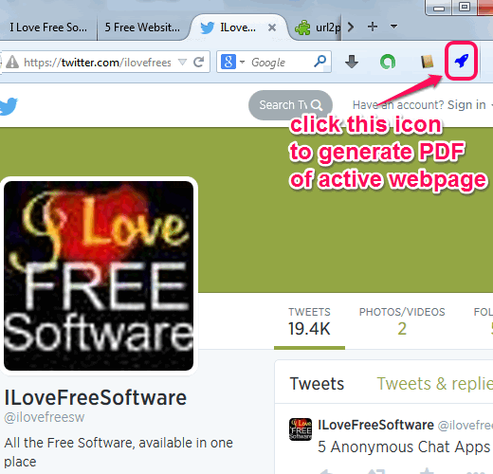Open the ILoveFreeSoftware profile picture
This screenshot has width=493, height=474.
point(99,276)
